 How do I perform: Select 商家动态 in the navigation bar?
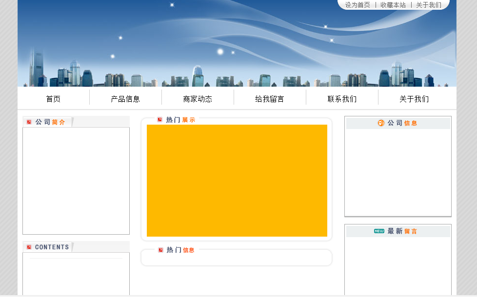pyautogui.click(x=198, y=99)
